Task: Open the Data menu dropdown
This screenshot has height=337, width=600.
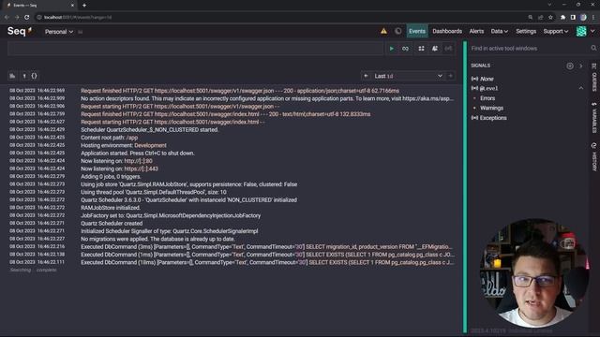Action: pos(500,31)
